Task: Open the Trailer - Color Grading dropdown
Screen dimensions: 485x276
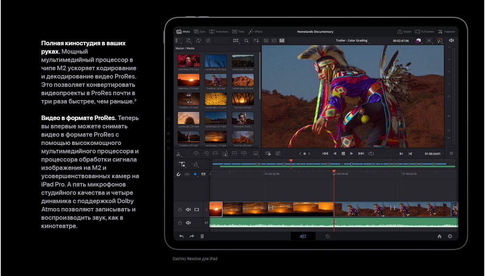Action: tap(351, 41)
